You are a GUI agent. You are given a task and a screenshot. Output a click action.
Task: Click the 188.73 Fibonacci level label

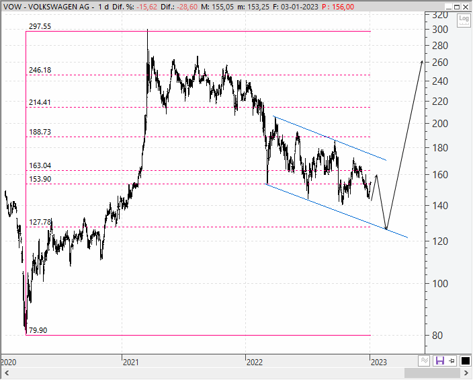click(40, 132)
